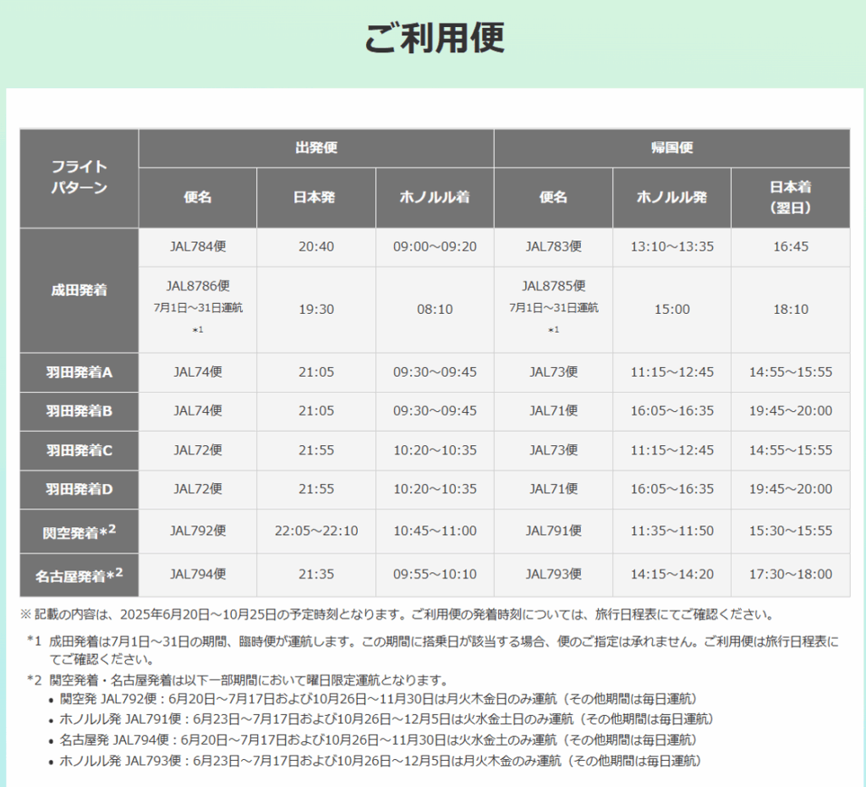Select the 羽田発着D row header
This screenshot has height=787, width=866.
(79, 489)
